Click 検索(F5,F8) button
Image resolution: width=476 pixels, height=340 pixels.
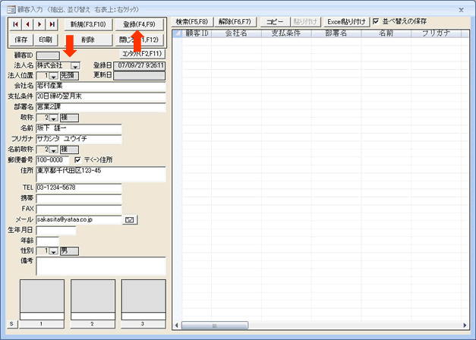[192, 22]
